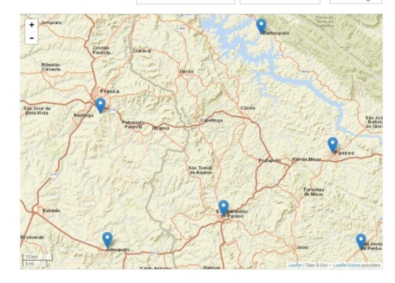Open the marker near Franca
This screenshot has height=283, width=395.
coord(100,106)
